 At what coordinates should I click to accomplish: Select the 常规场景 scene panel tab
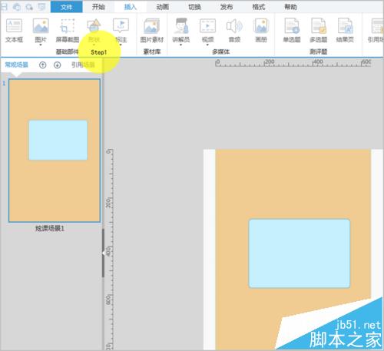point(17,65)
